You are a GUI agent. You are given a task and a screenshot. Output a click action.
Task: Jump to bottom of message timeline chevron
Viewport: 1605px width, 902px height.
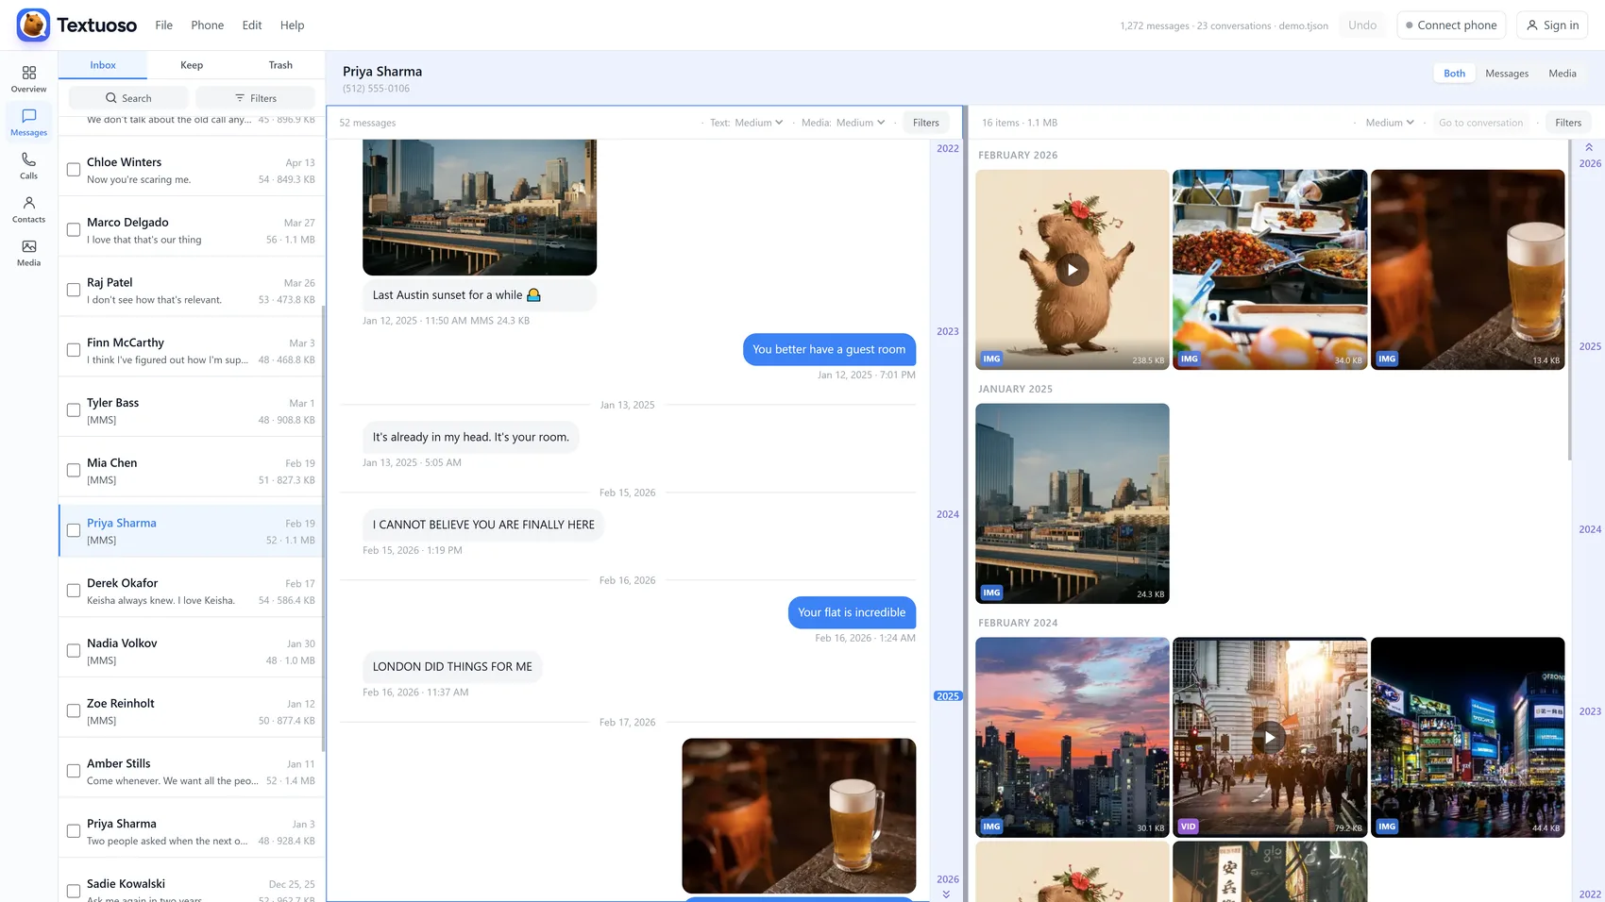[946, 894]
